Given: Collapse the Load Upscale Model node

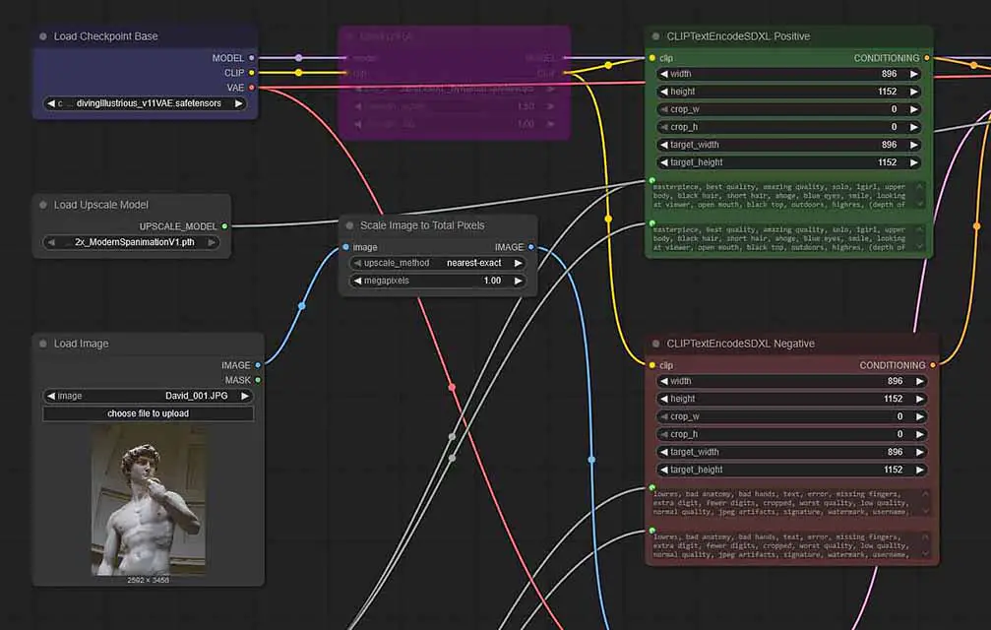Looking at the screenshot, I should point(43,205).
